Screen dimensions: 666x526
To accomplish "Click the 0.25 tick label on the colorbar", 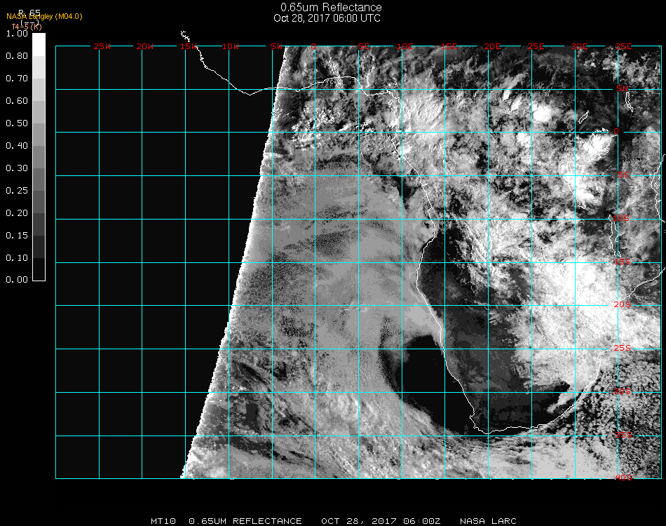I will pyautogui.click(x=16, y=191).
